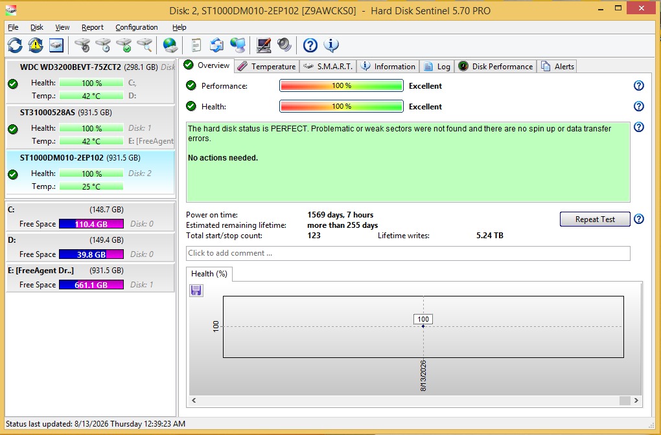Click the 'Click to add comment' field

408,253
